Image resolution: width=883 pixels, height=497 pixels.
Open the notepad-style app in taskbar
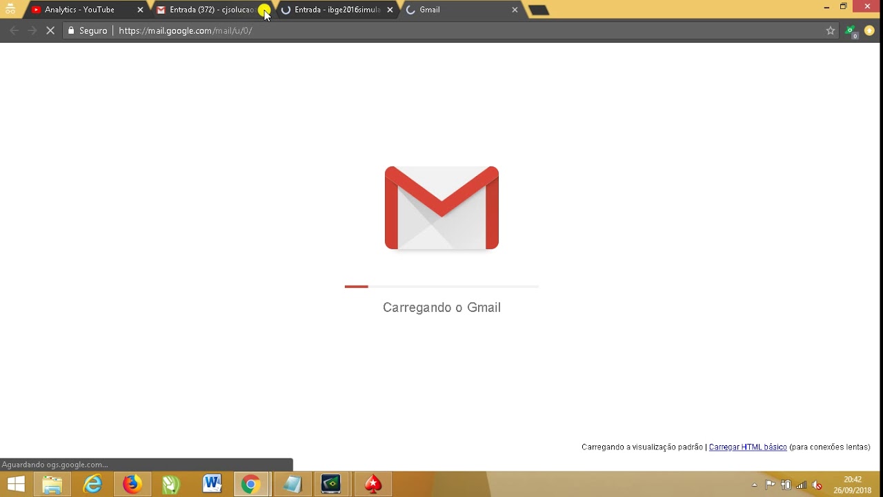click(292, 485)
